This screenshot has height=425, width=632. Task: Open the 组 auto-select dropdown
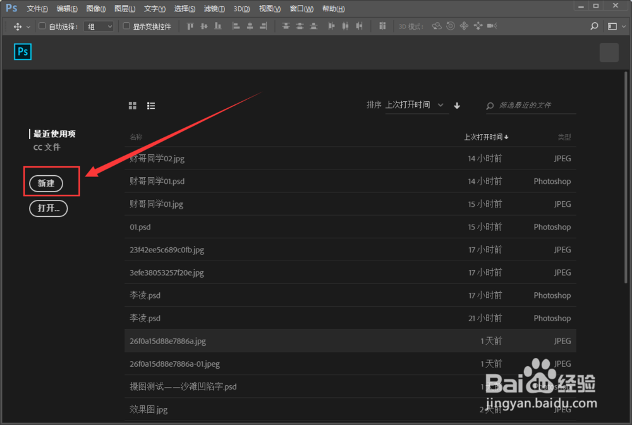click(99, 27)
